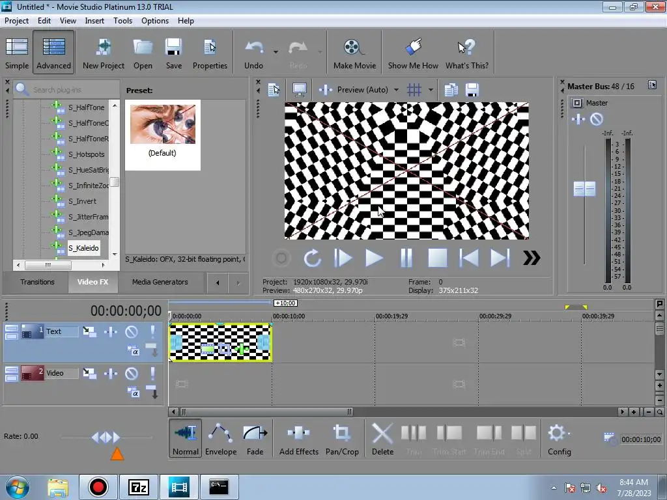Solo the Video track
The image size is (667, 500).
(153, 374)
